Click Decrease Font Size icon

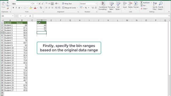[x=42, y=4]
